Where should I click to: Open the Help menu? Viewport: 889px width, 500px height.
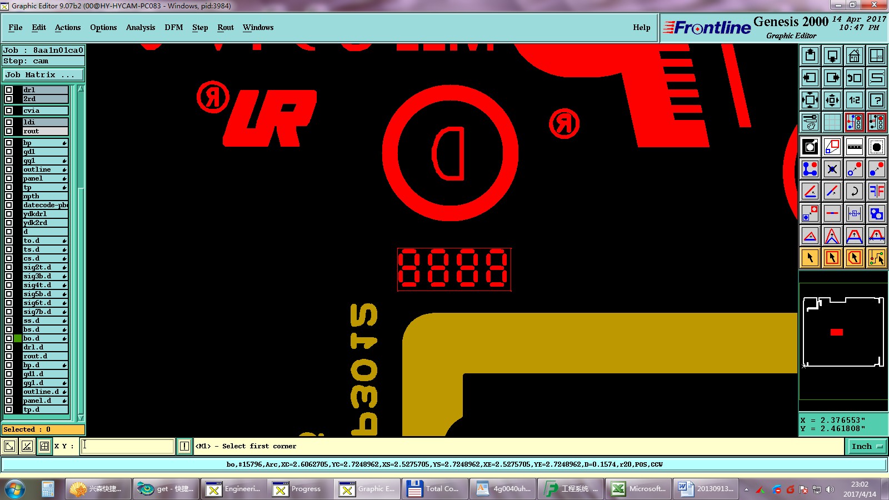[x=642, y=27]
